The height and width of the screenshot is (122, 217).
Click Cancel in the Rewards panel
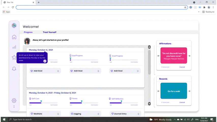pos(182,102)
